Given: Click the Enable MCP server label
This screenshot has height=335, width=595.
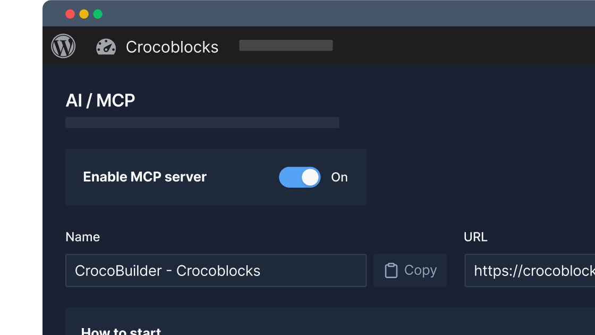Looking at the screenshot, I should 144,177.
